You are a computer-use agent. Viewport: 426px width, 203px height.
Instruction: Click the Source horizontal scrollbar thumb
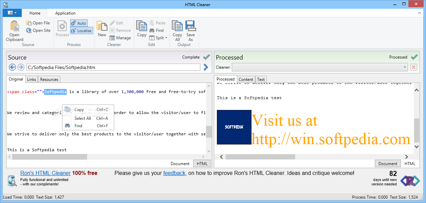point(49,157)
